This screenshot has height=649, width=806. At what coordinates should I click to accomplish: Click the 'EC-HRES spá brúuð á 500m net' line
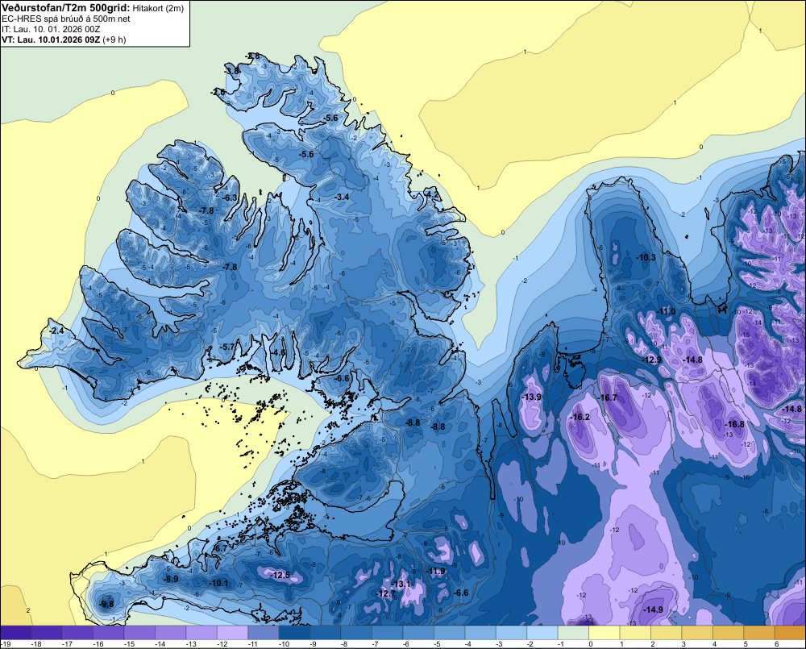tap(66, 19)
